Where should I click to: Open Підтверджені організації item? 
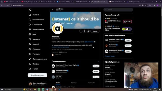(38, 59)
